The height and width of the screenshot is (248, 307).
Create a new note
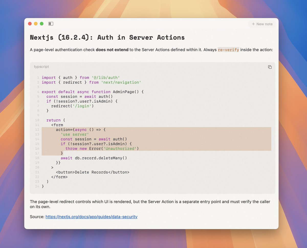262,24
